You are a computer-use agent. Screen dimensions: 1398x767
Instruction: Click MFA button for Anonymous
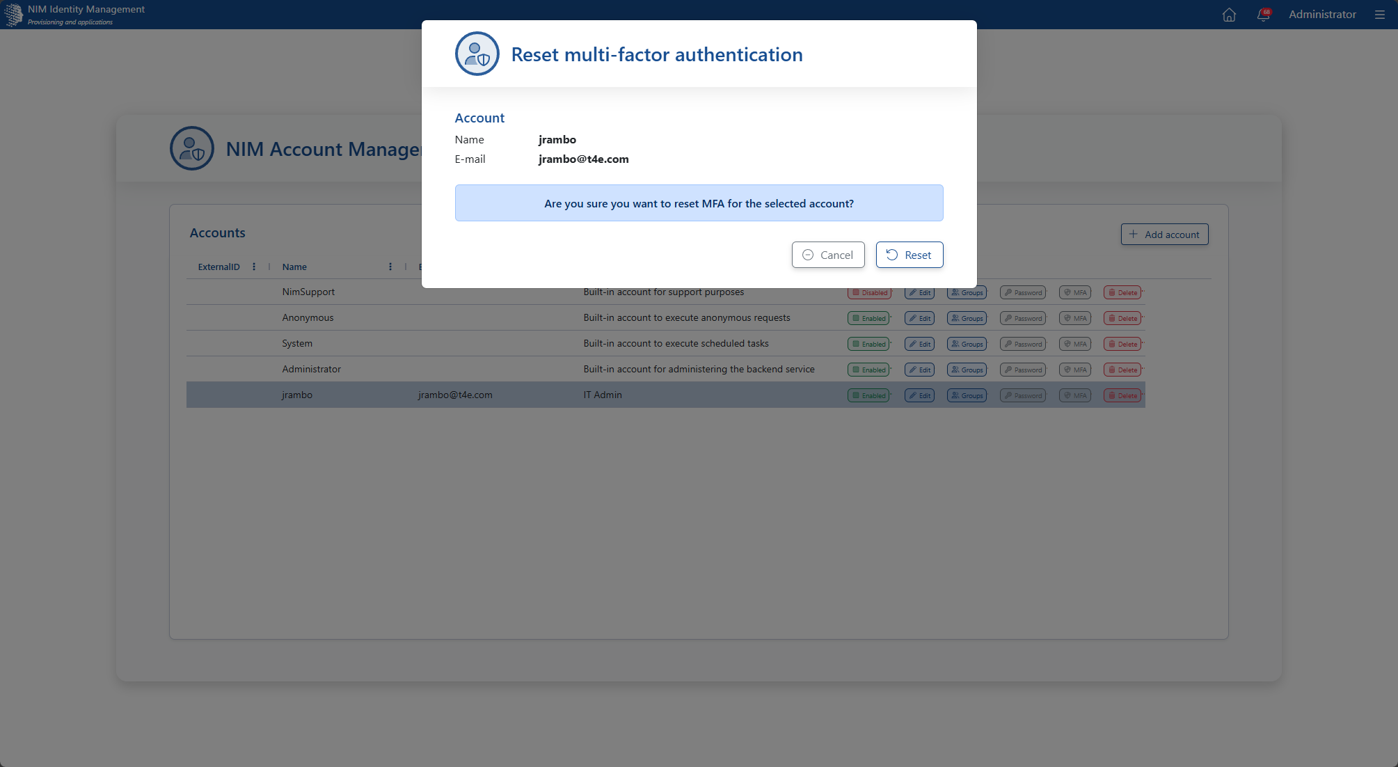(1075, 318)
